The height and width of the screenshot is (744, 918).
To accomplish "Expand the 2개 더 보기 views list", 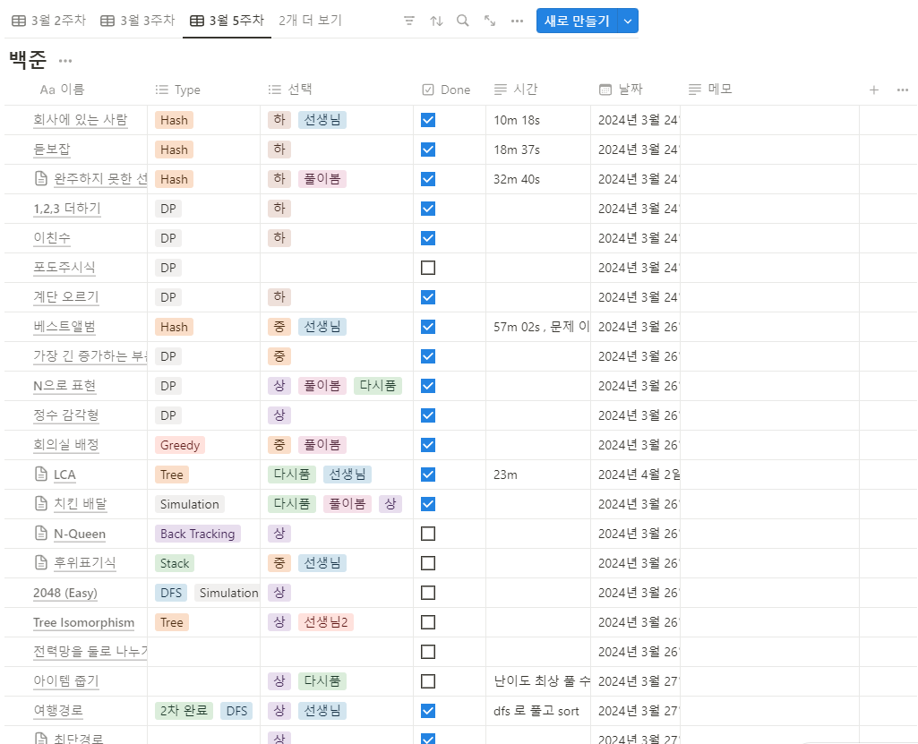I will [310, 21].
